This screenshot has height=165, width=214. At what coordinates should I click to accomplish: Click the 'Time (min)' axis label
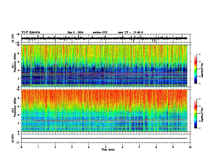point(108,150)
